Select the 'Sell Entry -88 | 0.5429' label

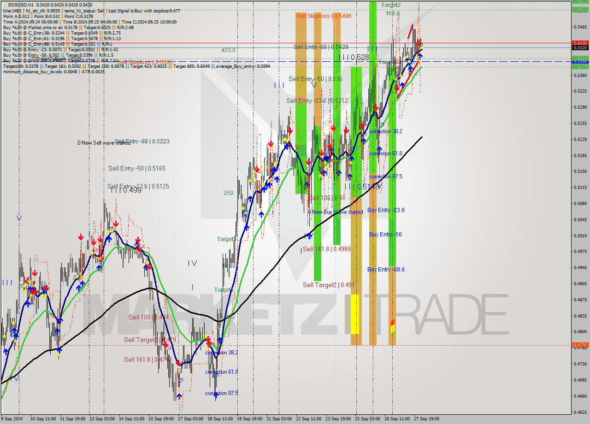click(x=321, y=47)
